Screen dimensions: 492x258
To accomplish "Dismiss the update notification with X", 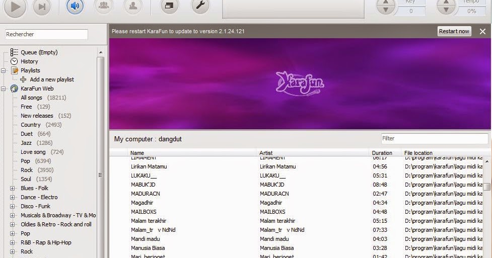I will point(482,31).
